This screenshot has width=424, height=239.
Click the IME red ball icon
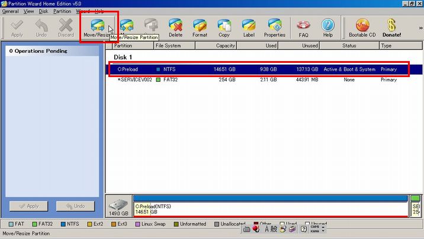point(256,229)
